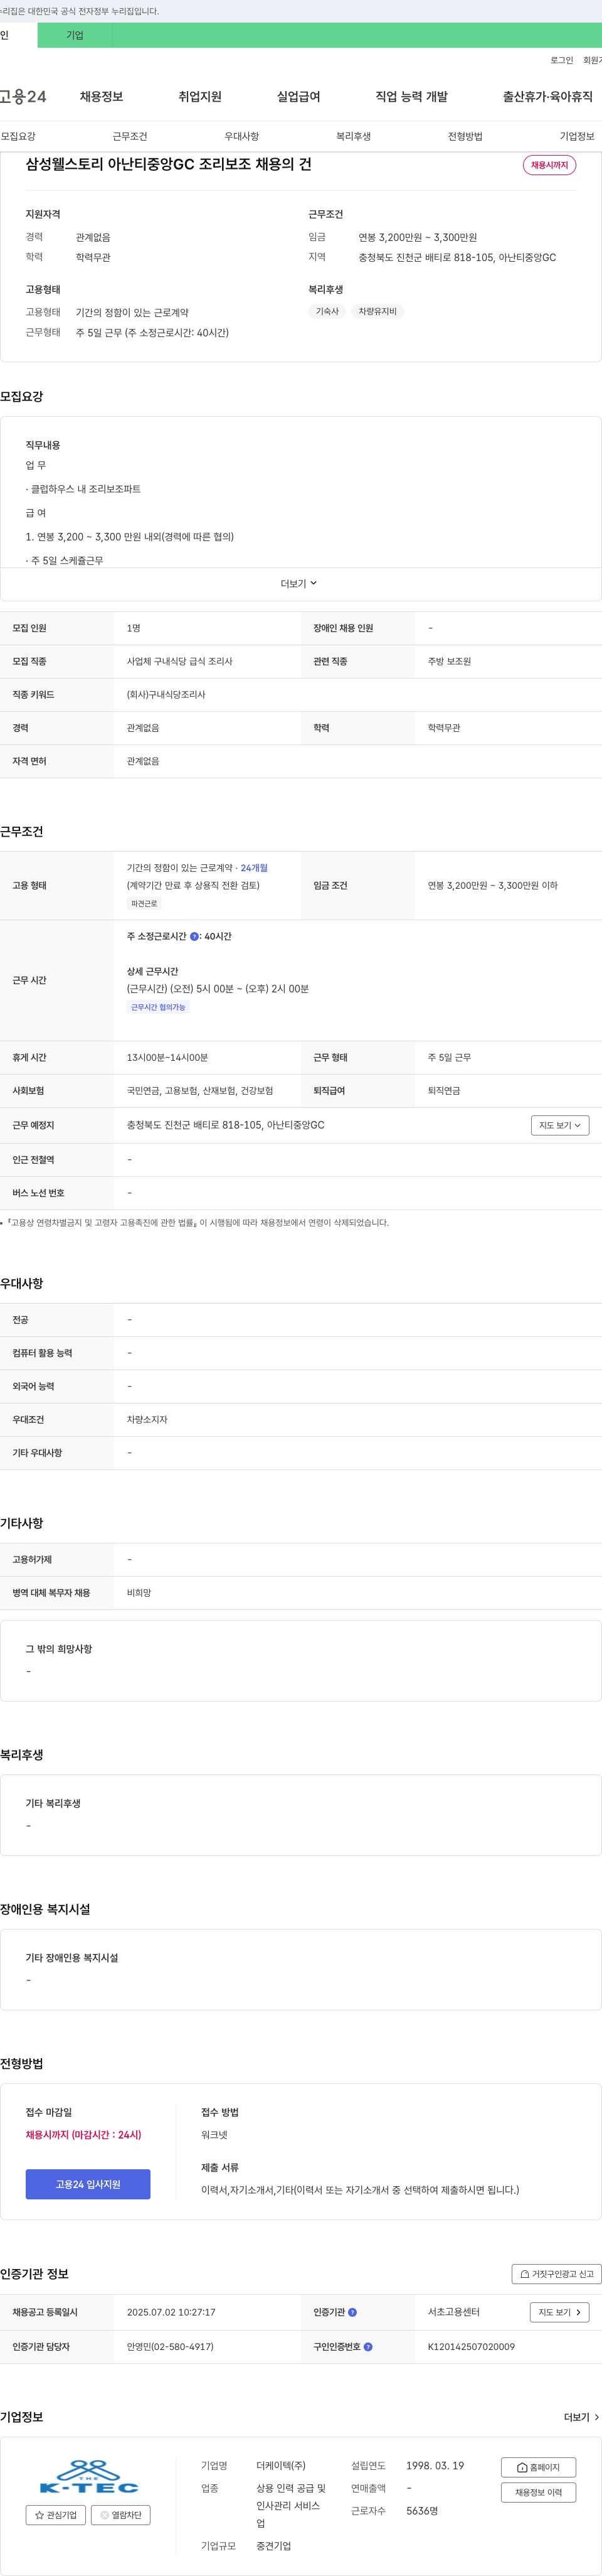Open the 실업급여 menu
Image resolution: width=602 pixels, height=2576 pixels.
(x=298, y=97)
